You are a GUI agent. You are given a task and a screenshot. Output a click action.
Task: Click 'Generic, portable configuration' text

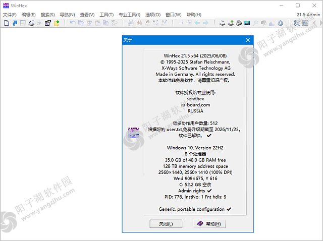195,209
